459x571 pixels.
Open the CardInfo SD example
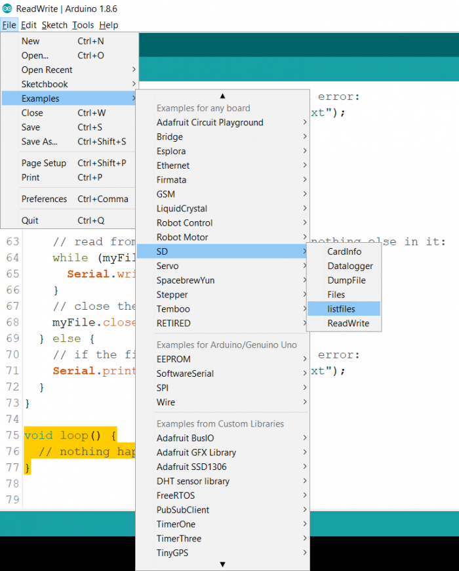pyautogui.click(x=344, y=251)
